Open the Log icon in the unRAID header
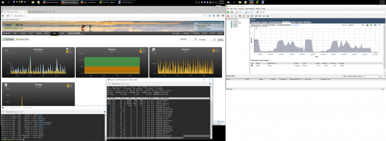 (220, 33)
